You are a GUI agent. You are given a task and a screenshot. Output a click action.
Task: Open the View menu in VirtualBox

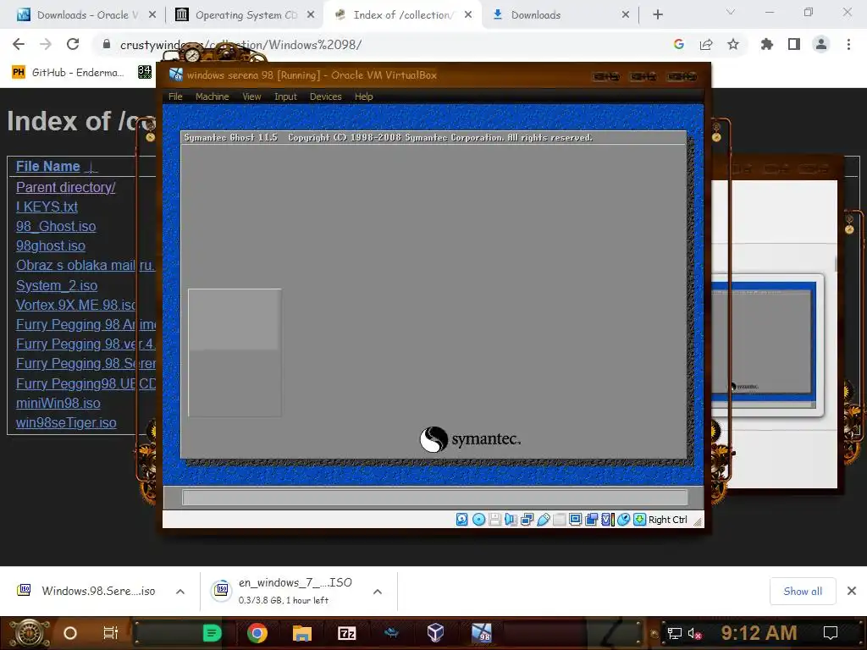click(x=251, y=96)
